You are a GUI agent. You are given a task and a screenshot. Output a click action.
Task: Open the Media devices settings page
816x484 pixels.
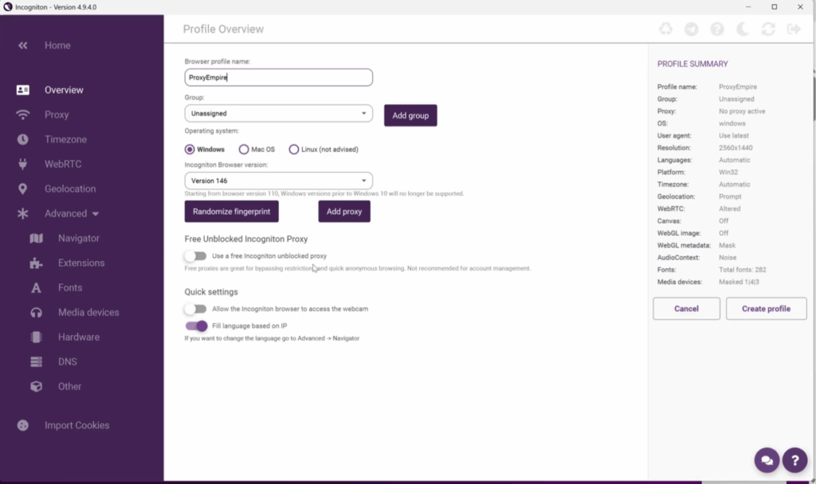(x=88, y=312)
